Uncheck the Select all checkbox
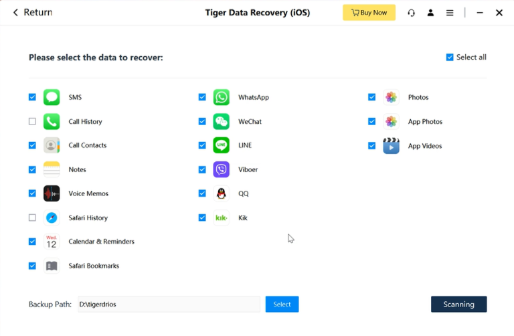Screen dimensions: 514x336 click(x=450, y=58)
